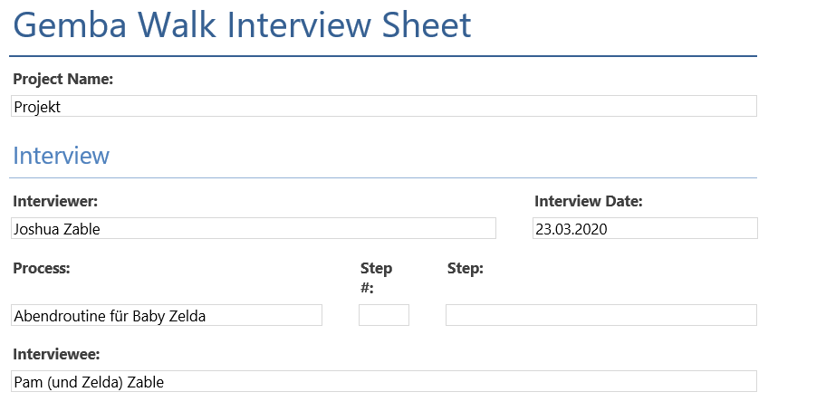Click the light blue line under Interview heading
This screenshot has width=826, height=411.
point(383,177)
